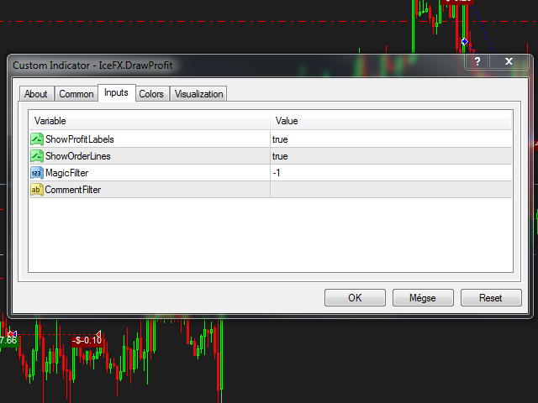Select the Inputs tab
The image size is (538, 403).
pyautogui.click(x=116, y=92)
